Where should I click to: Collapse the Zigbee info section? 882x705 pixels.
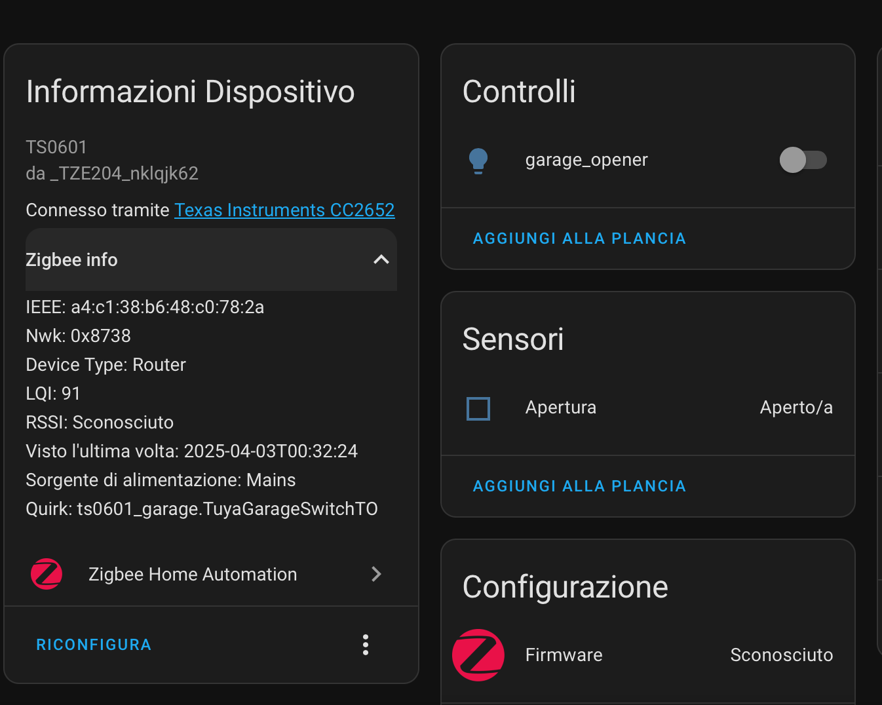381,259
